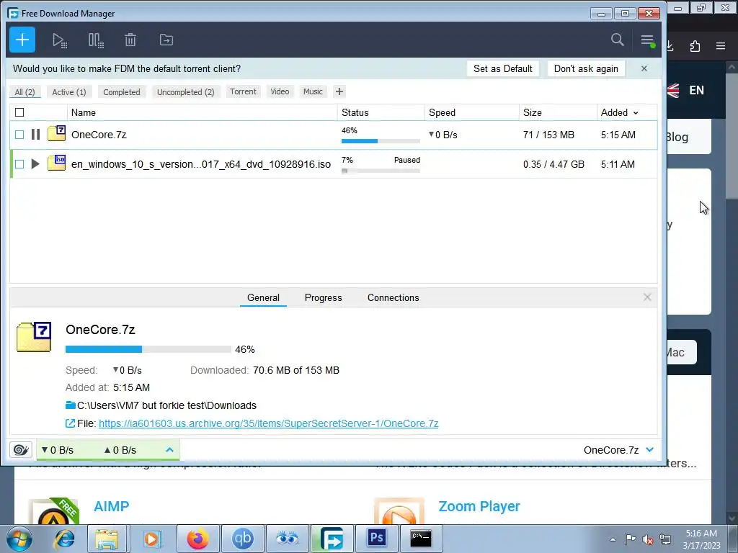Open AIMP link on background webpage
This screenshot has height=553, width=738.
tap(112, 506)
